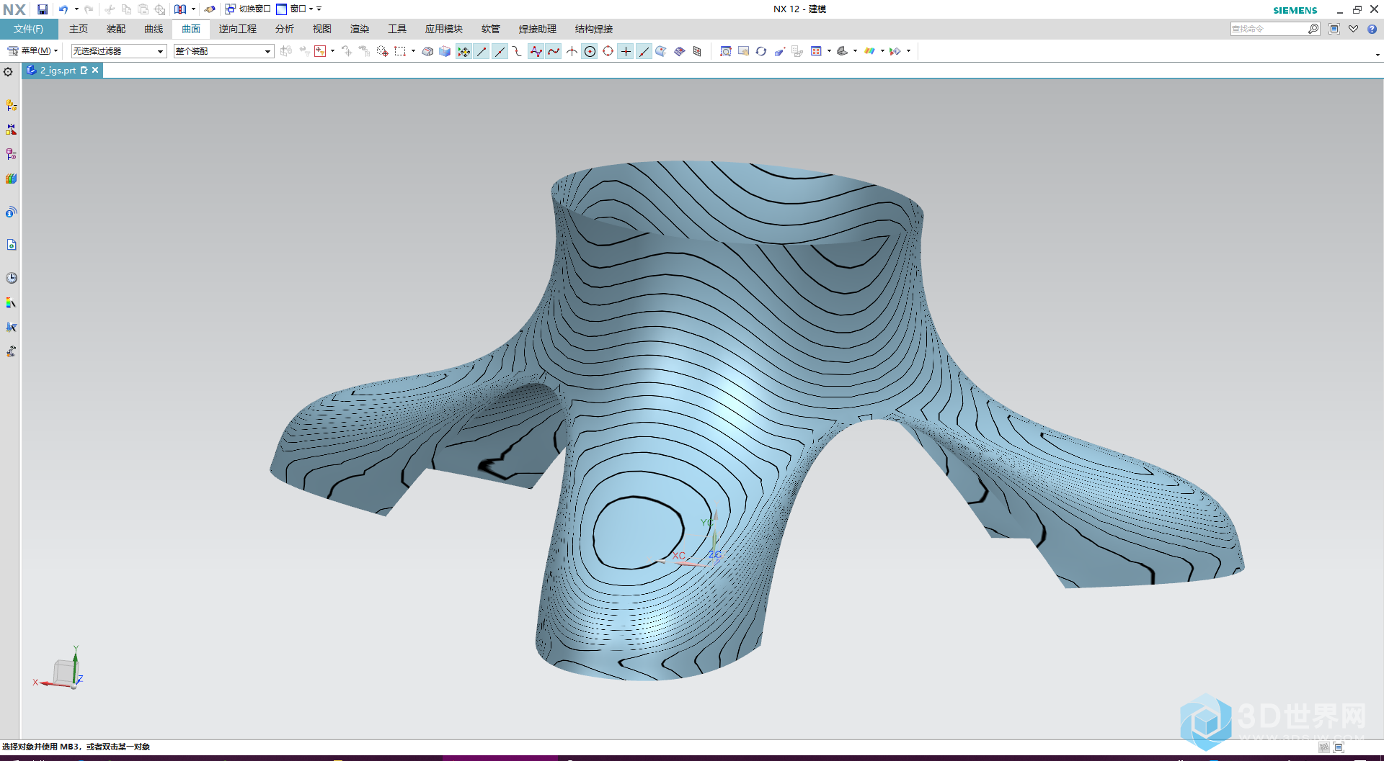1384x761 pixels.
Task: Switch to the 软管 tab
Action: [x=491, y=29]
